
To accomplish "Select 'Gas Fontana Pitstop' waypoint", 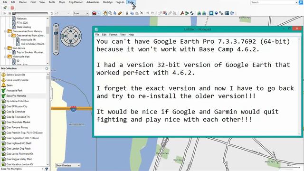I will 17,127.
